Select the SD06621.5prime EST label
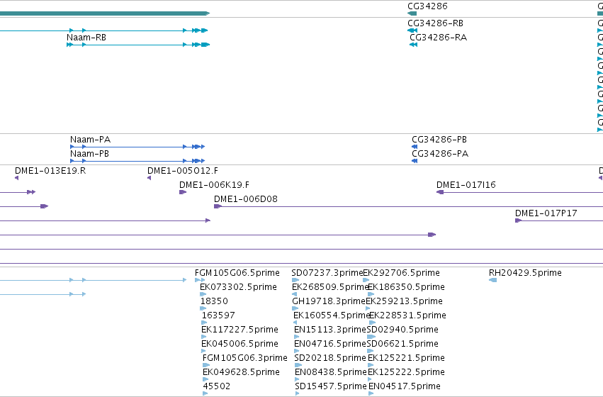Screen dimensions: 603x397 402,344
